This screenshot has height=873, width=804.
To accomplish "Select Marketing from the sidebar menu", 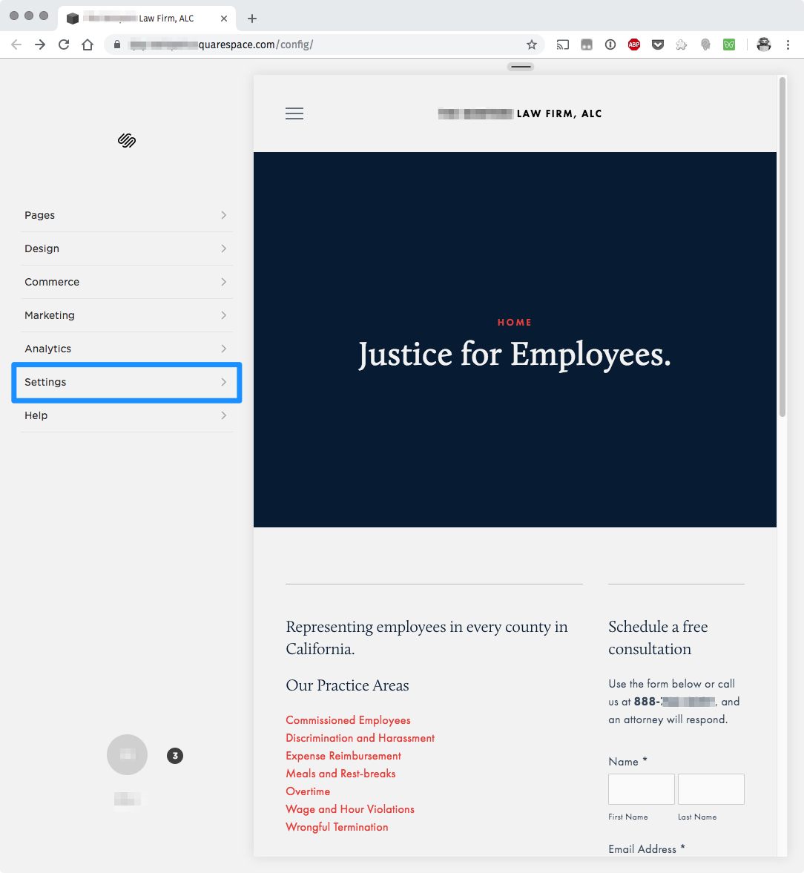I will click(x=50, y=315).
